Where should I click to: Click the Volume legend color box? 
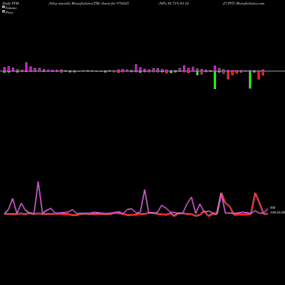3,7
